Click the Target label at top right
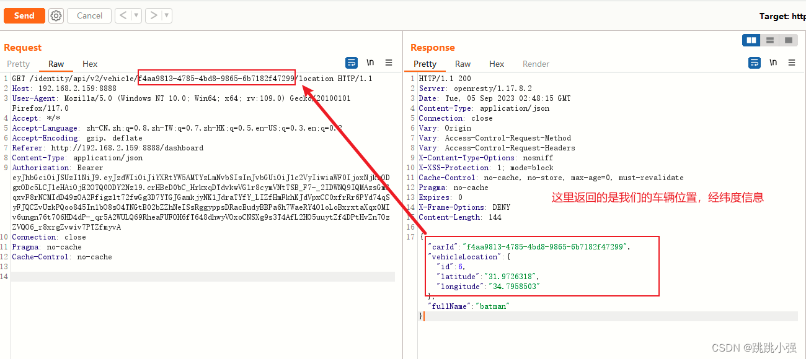This screenshot has height=359, width=806. click(782, 16)
